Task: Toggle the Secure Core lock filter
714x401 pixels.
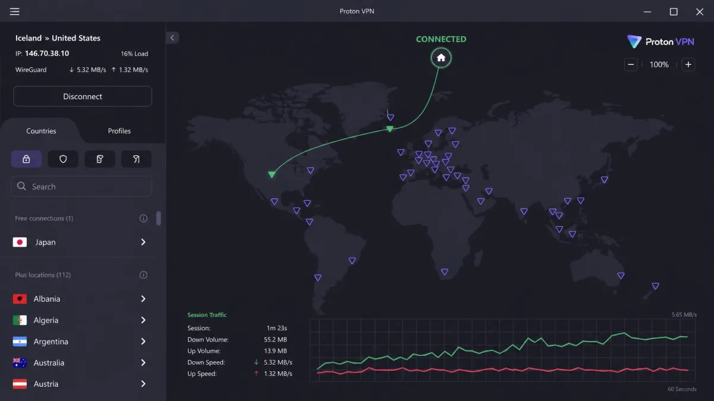Action: [26, 159]
